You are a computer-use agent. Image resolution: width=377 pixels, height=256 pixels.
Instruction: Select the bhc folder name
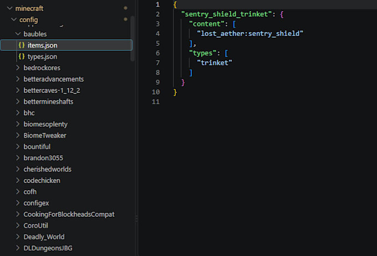(29, 113)
